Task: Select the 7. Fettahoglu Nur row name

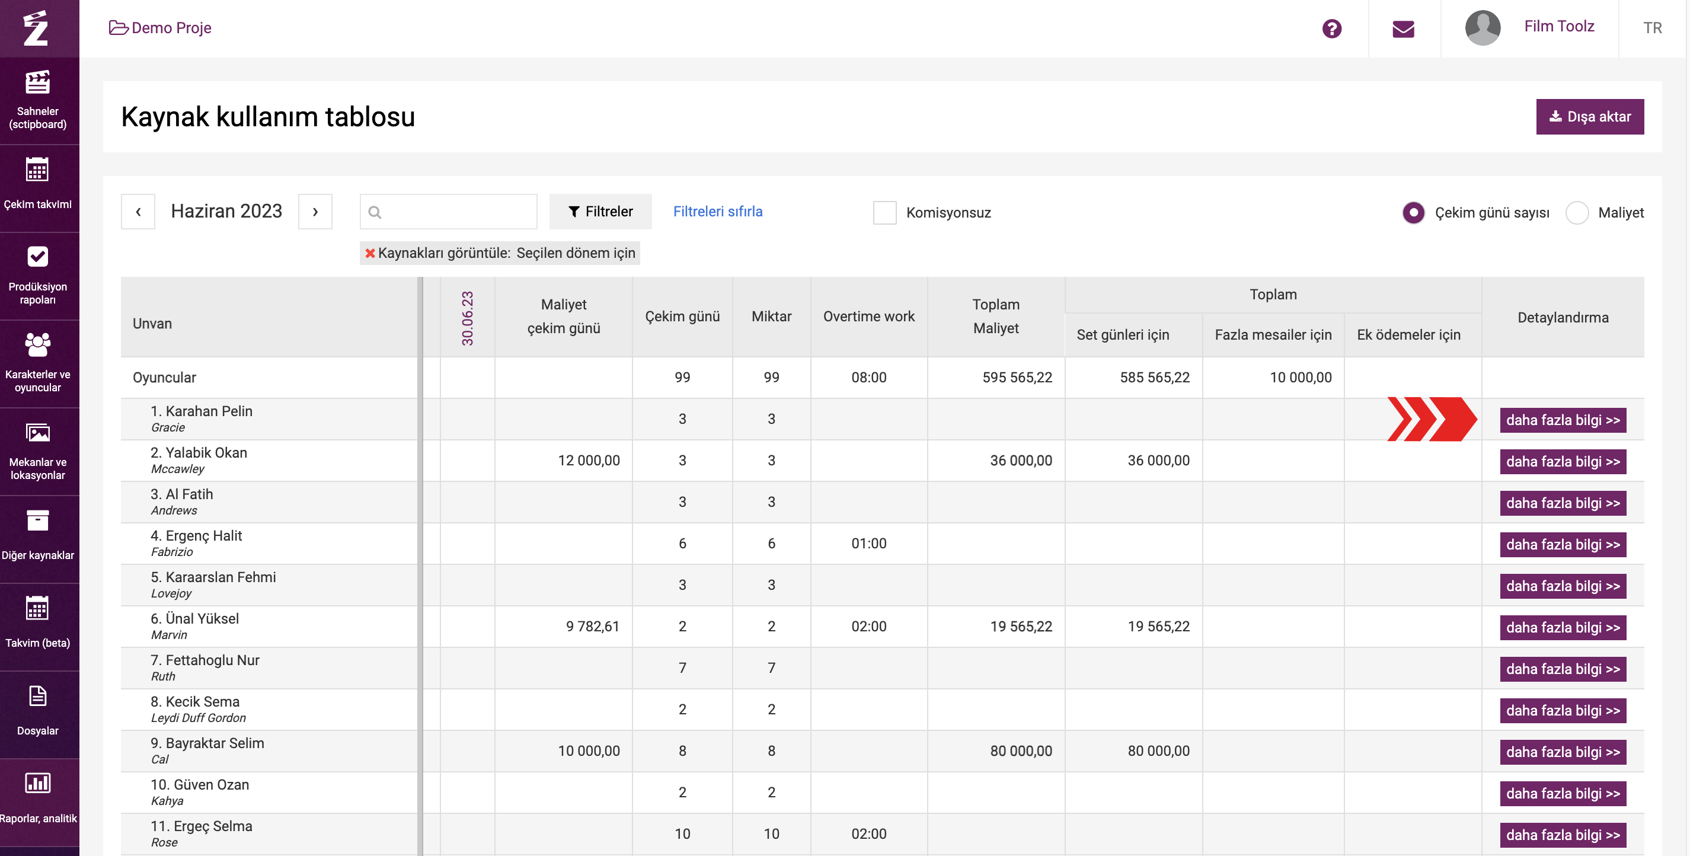Action: tap(205, 660)
